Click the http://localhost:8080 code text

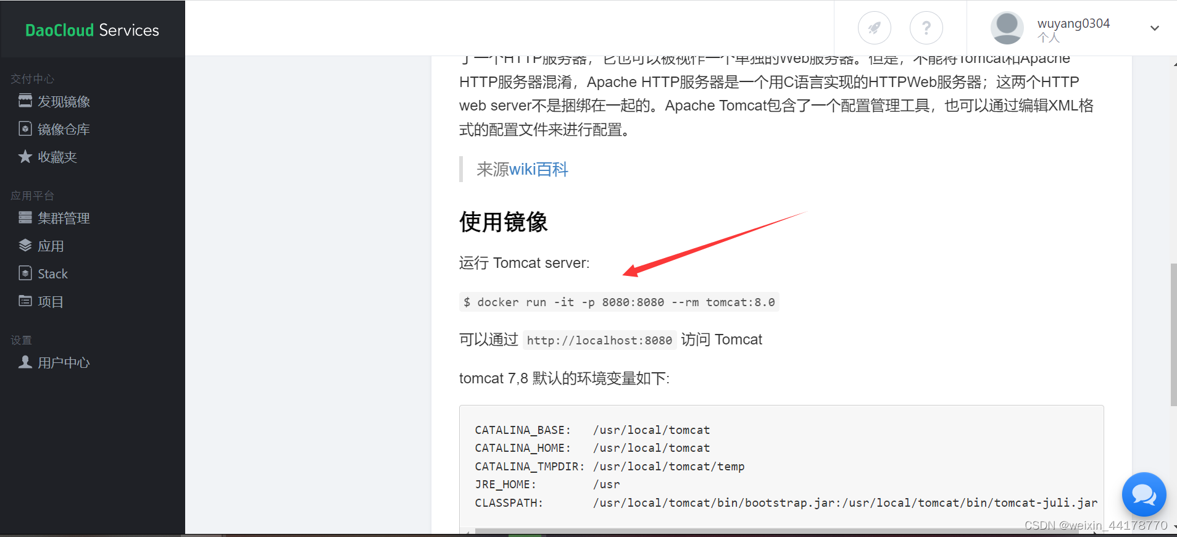click(599, 340)
